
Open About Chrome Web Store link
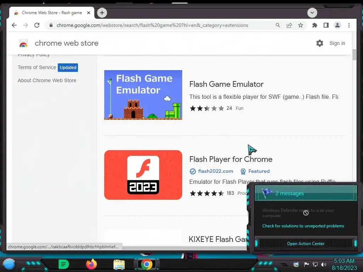coord(47,80)
